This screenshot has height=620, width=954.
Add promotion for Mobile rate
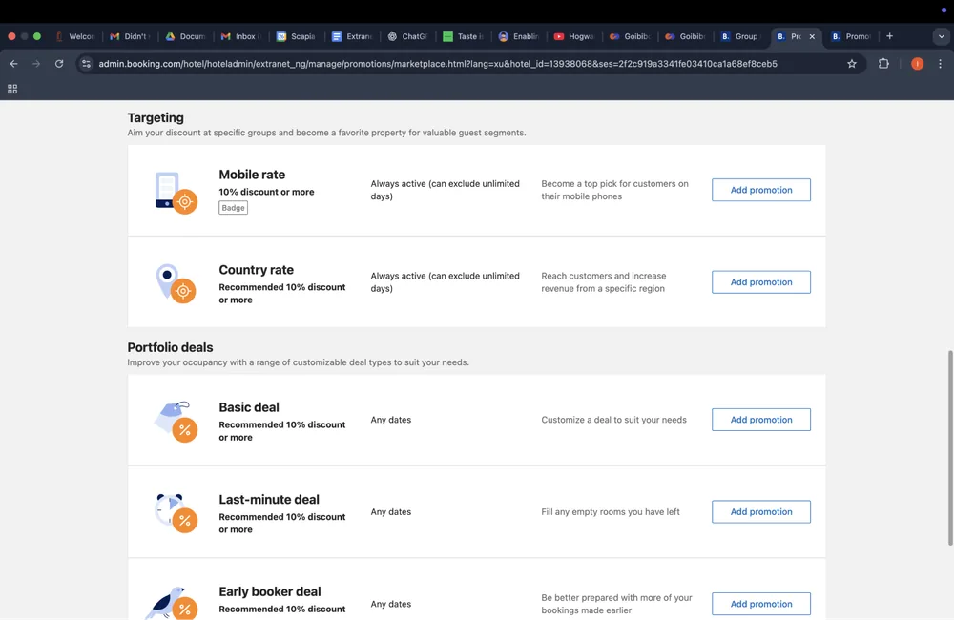(x=761, y=190)
